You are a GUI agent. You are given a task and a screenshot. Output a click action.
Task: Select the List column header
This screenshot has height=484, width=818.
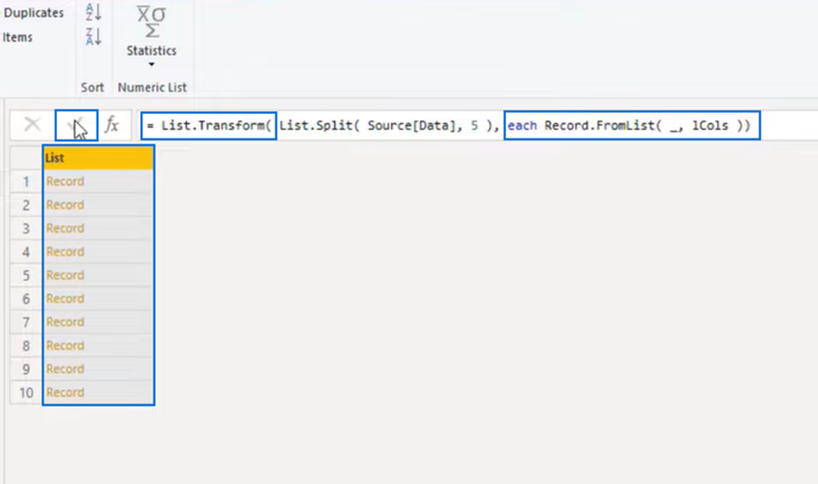pos(99,158)
